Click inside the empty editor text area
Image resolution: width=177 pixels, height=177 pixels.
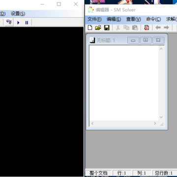pyautogui.click(x=124, y=83)
